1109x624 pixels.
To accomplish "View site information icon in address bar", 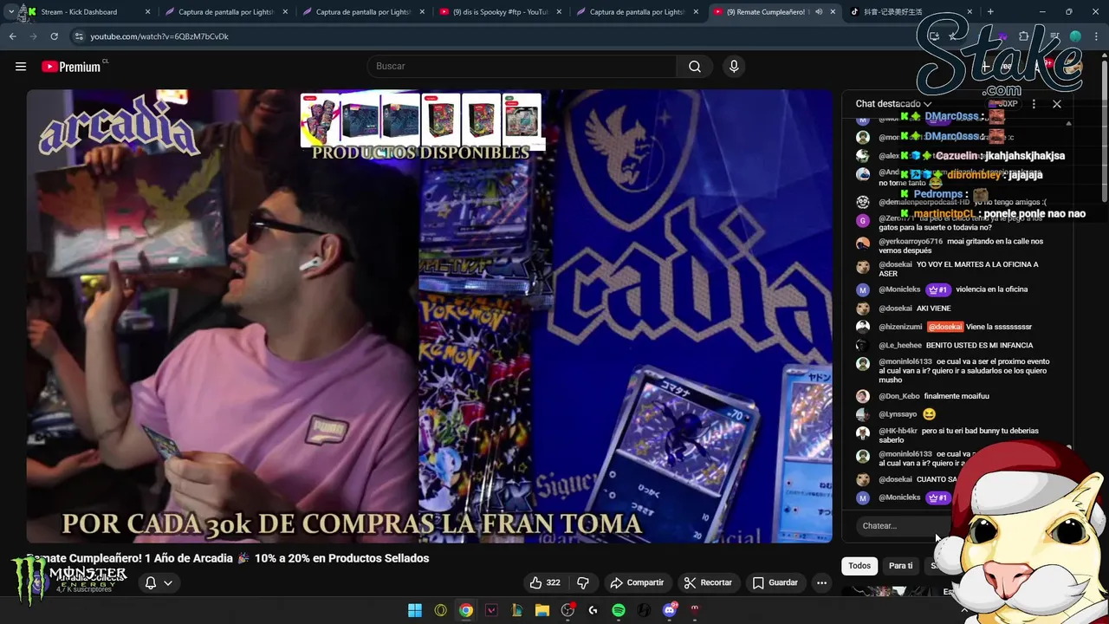I will [x=79, y=36].
